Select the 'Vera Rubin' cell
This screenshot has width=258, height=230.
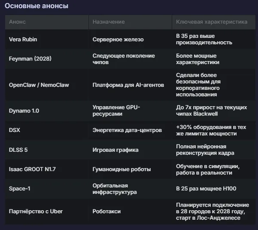pos(47,39)
